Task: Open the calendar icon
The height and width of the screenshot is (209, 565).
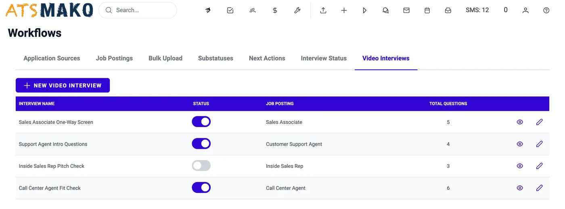Action: (427, 10)
